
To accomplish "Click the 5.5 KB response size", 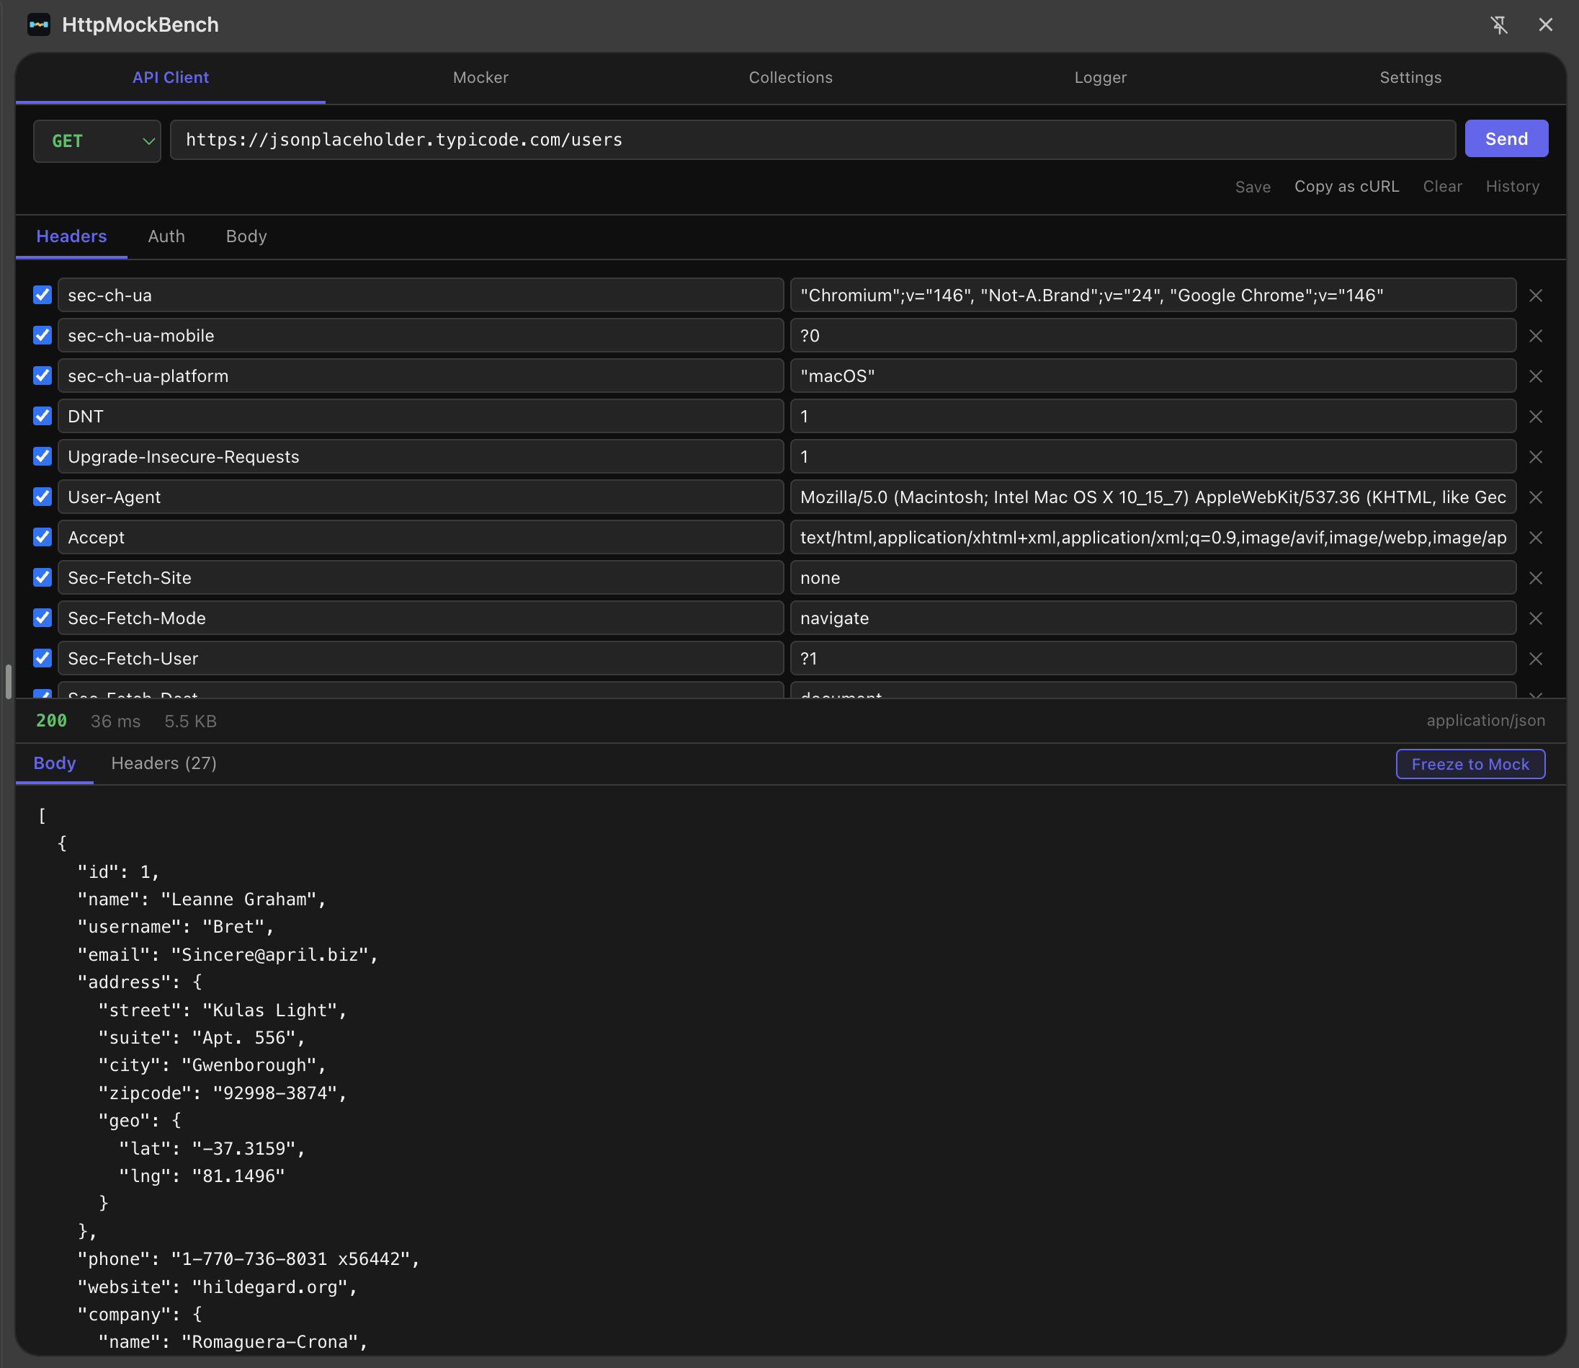I will click(x=191, y=721).
